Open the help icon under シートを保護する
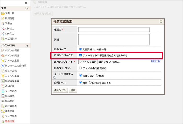The image size is (183, 124). click(55, 77)
